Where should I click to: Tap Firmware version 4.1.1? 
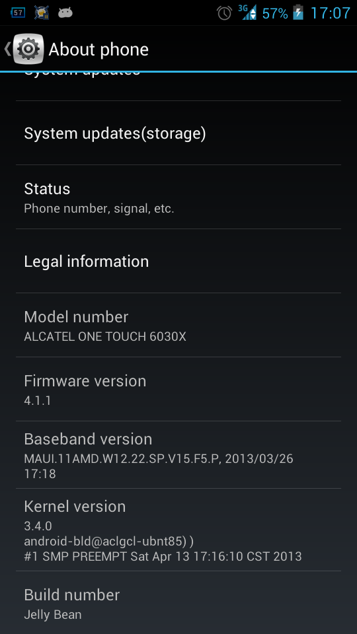(x=178, y=389)
